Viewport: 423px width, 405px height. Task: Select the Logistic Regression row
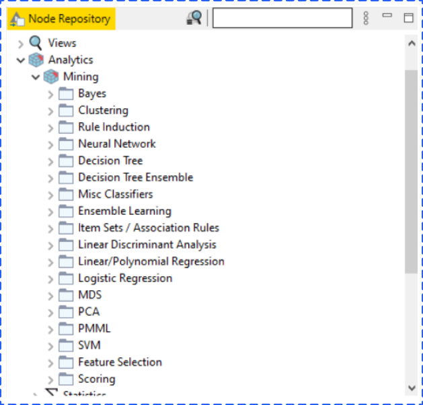click(125, 278)
